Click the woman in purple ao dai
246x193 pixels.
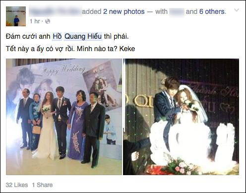coord(78,125)
